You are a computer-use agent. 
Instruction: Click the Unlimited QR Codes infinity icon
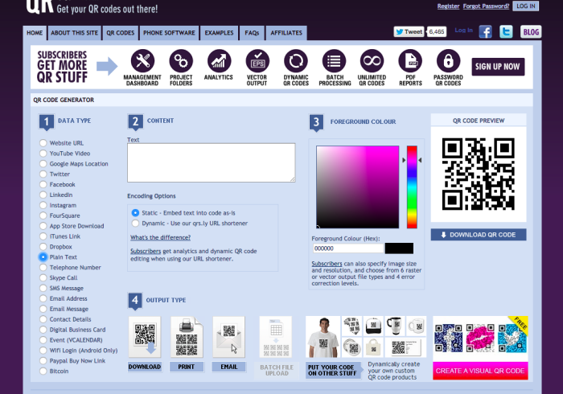(372, 61)
